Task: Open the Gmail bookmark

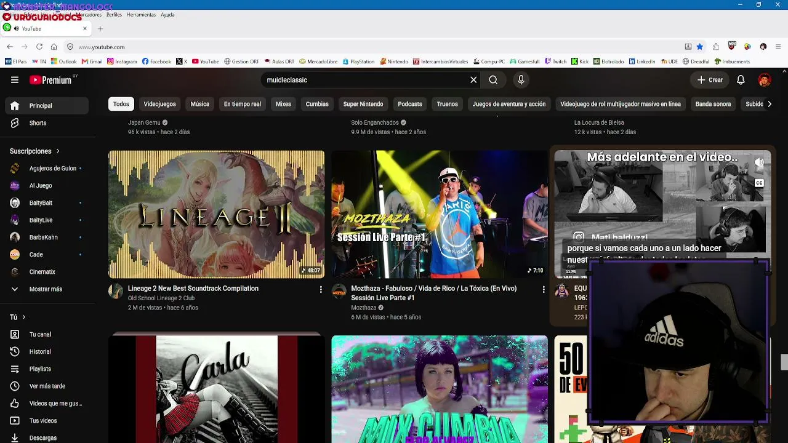Action: [92, 62]
